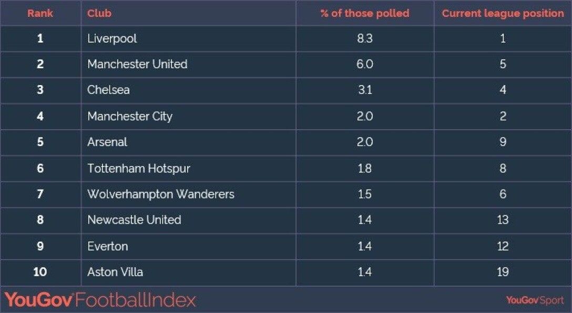Click the 'Current league position' header
Image resolution: width=572 pixels, height=313 pixels.
[x=503, y=14]
